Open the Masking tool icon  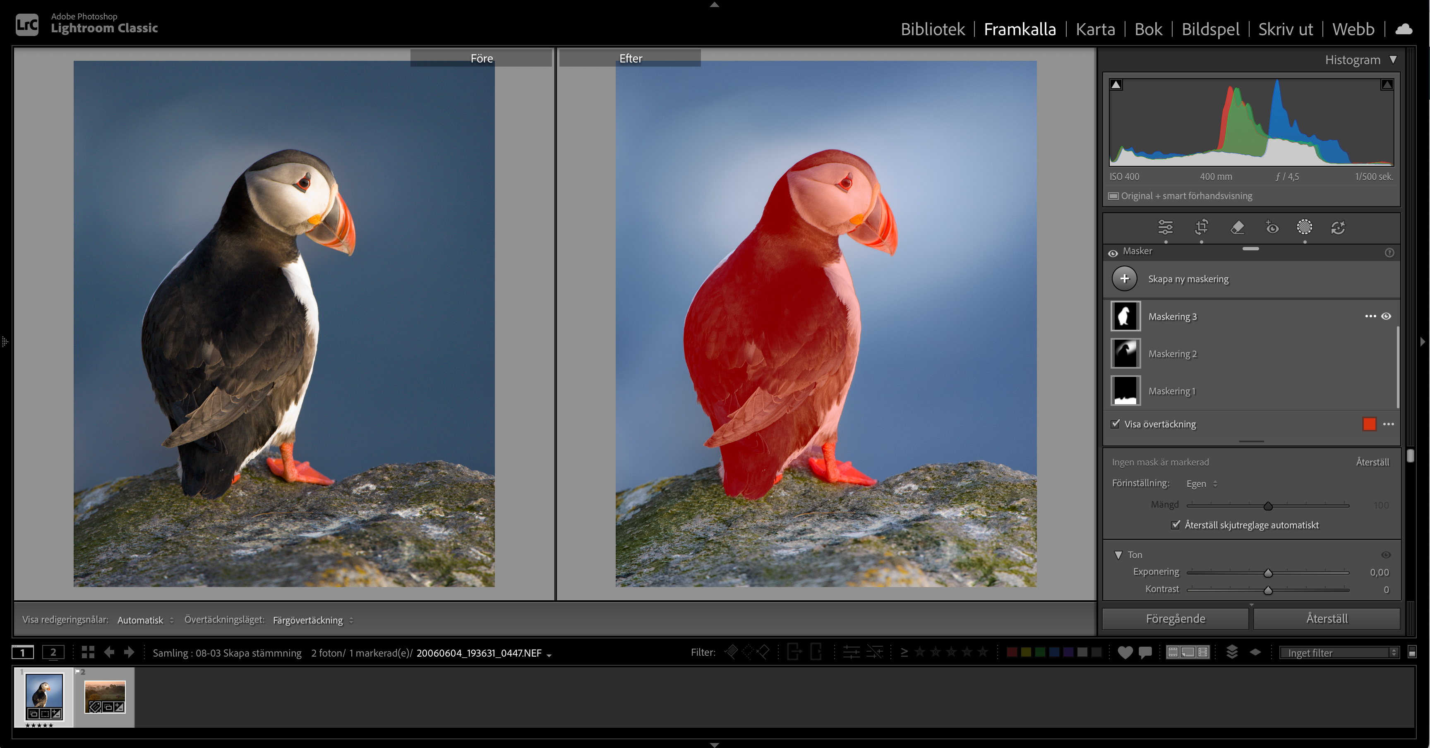[1304, 227]
